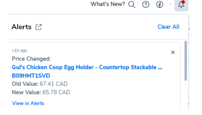Clear All alerts
The width and height of the screenshot is (202, 115).
point(168,27)
